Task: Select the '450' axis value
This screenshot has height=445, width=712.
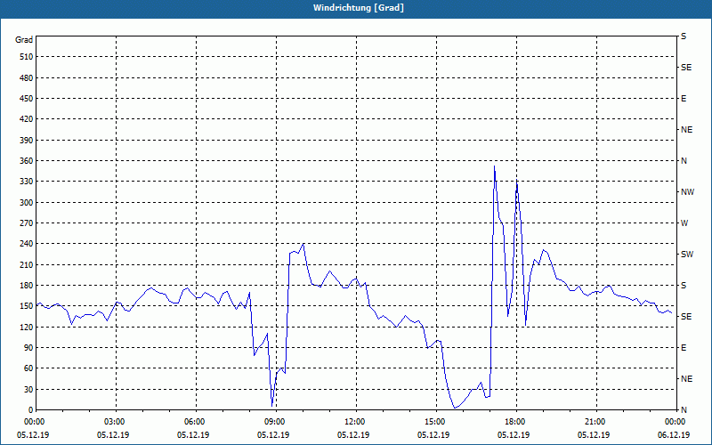Action: [x=26, y=99]
